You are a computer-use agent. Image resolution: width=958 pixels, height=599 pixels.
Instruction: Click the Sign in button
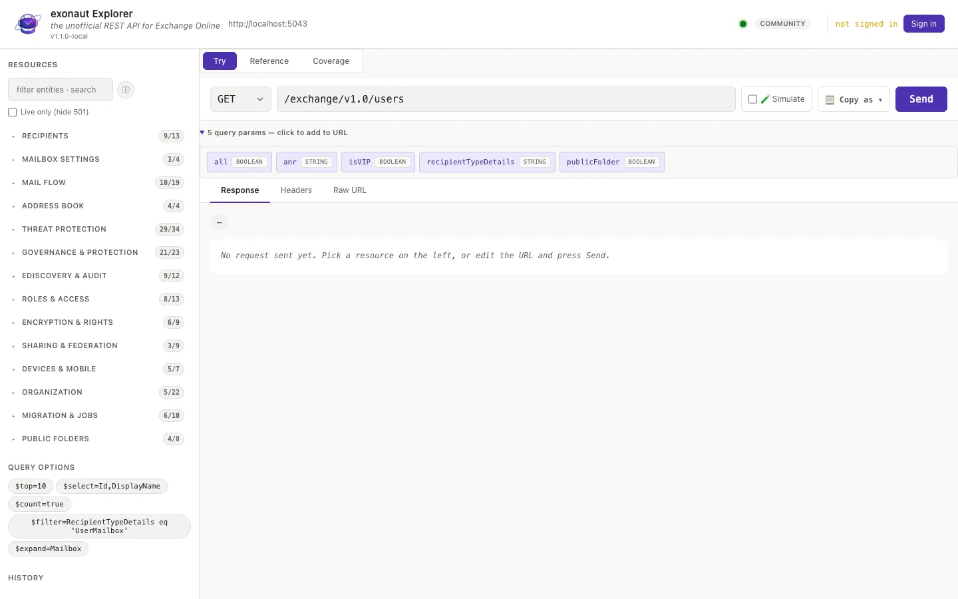pos(924,24)
